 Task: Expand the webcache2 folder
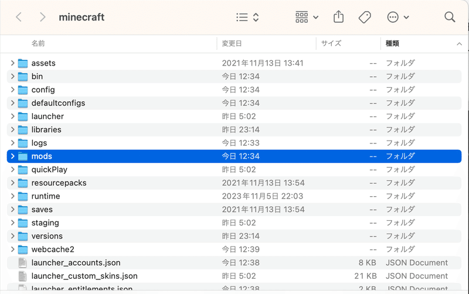(x=12, y=249)
